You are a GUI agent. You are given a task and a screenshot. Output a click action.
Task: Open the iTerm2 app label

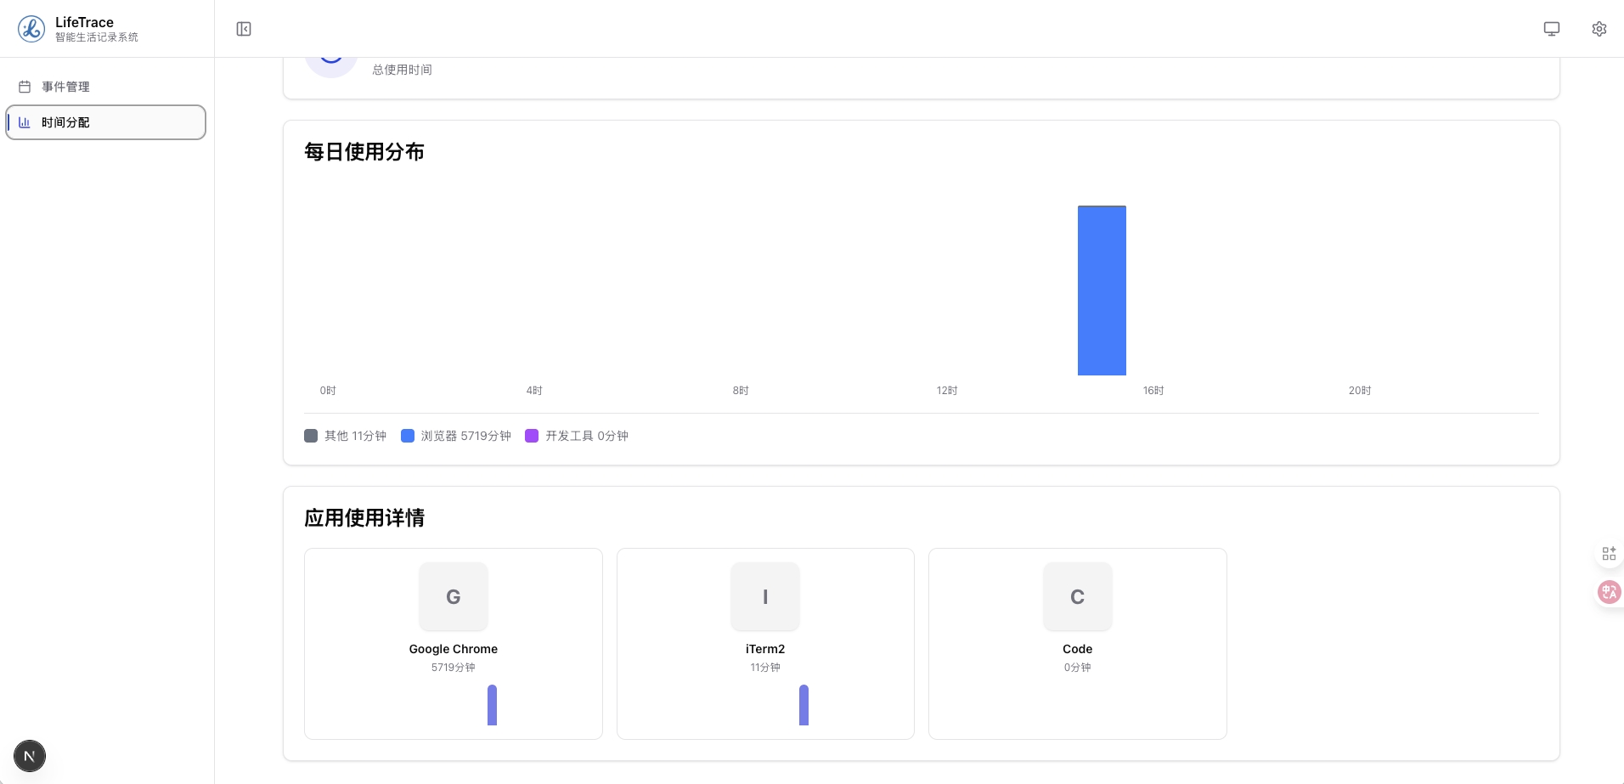tap(765, 649)
